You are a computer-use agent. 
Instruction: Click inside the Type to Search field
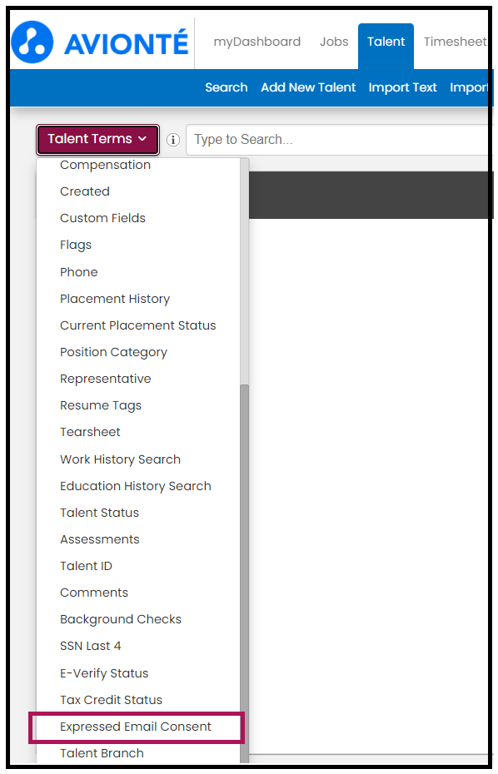[x=339, y=140]
